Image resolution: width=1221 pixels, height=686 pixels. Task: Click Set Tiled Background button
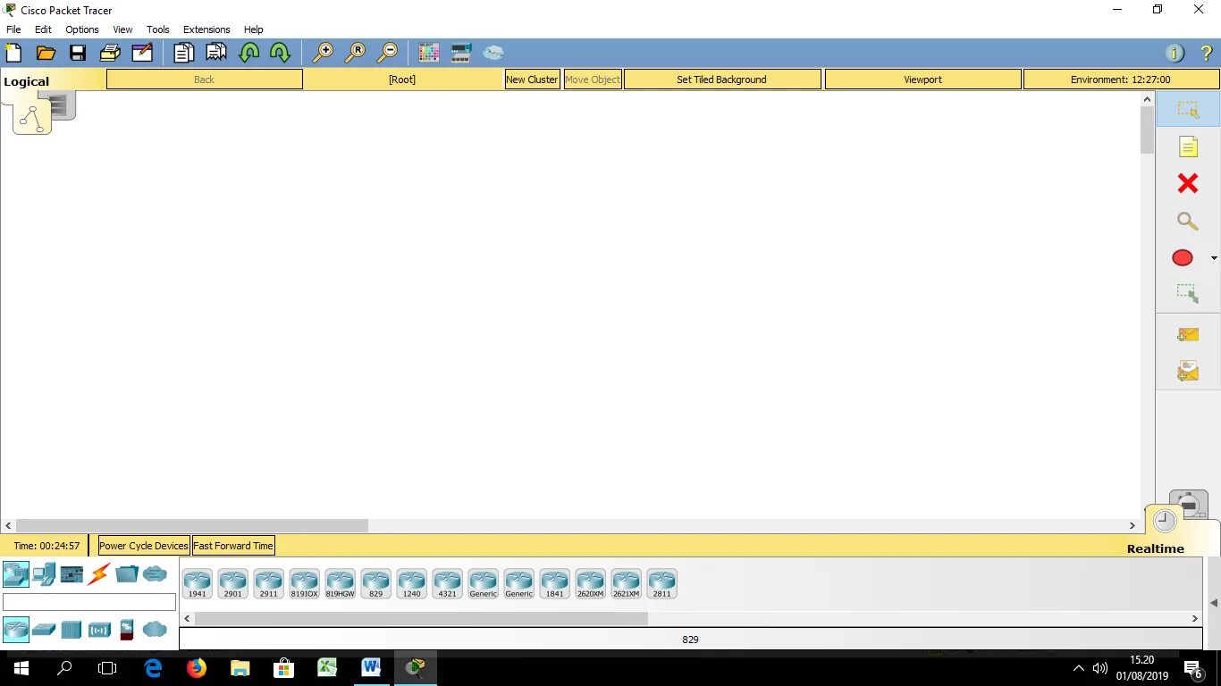coord(722,79)
